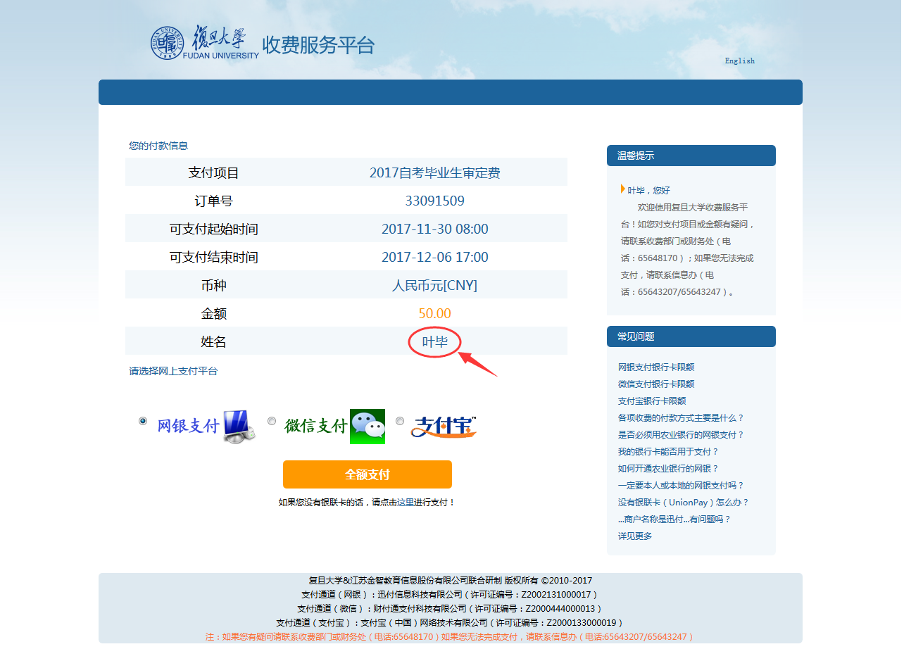Open 微信支付银行卡限额 FAQ link
Image resolution: width=904 pixels, height=649 pixels.
coord(655,384)
